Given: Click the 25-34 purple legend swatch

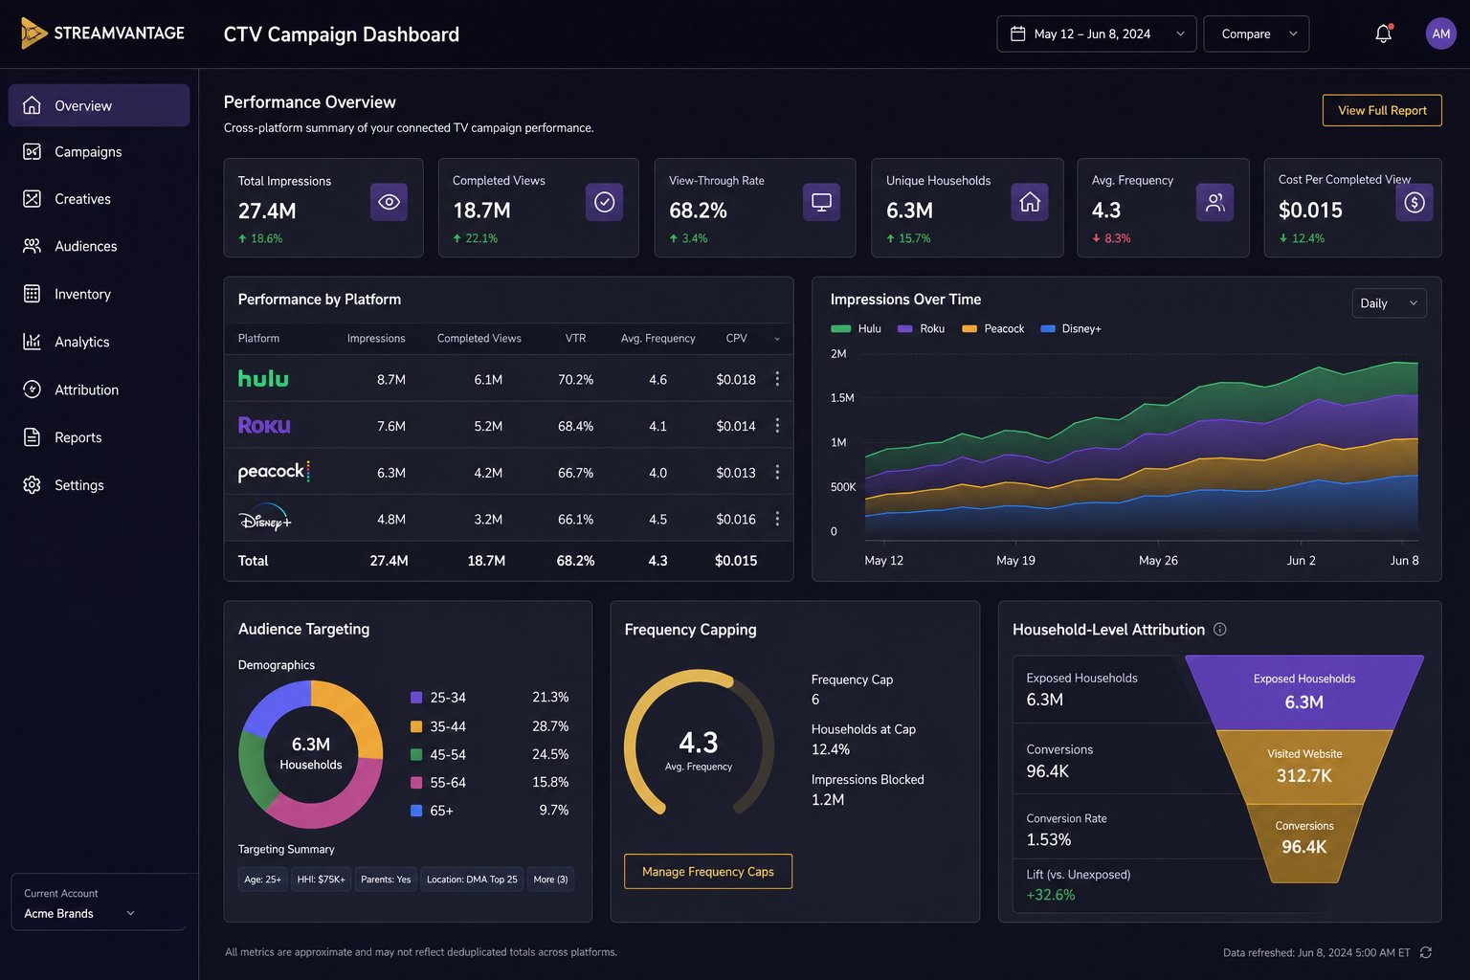Looking at the screenshot, I should coord(416,698).
